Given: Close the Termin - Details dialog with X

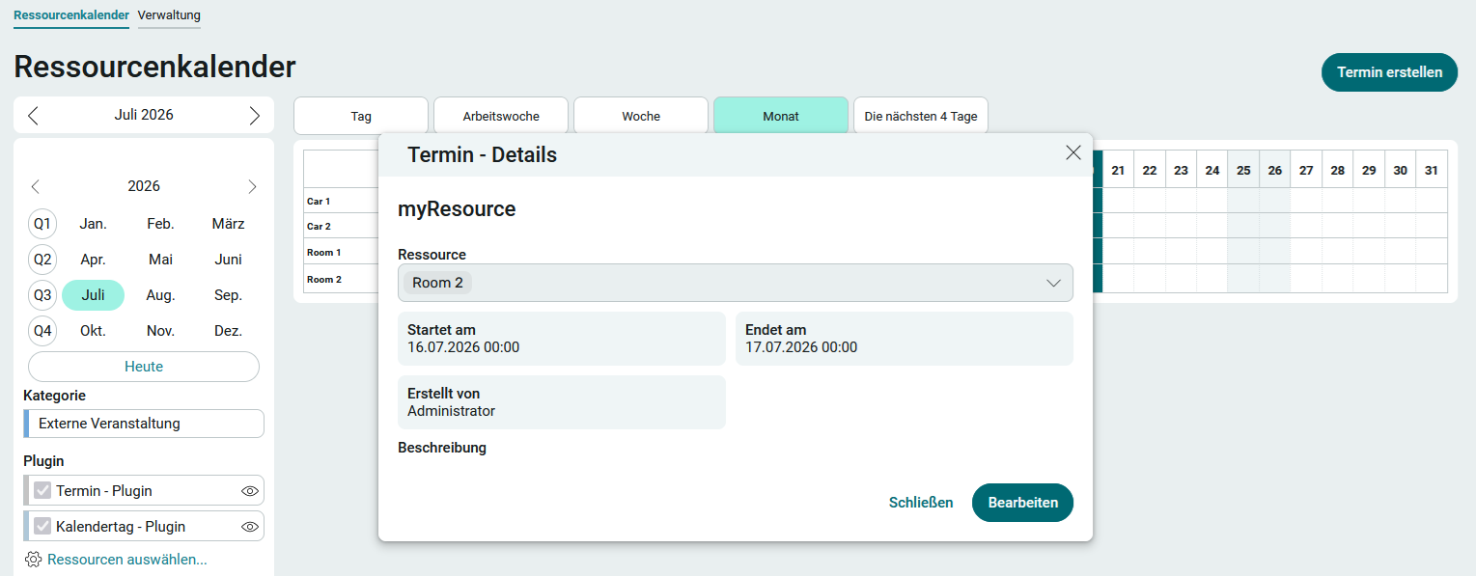Looking at the screenshot, I should pos(1073,152).
